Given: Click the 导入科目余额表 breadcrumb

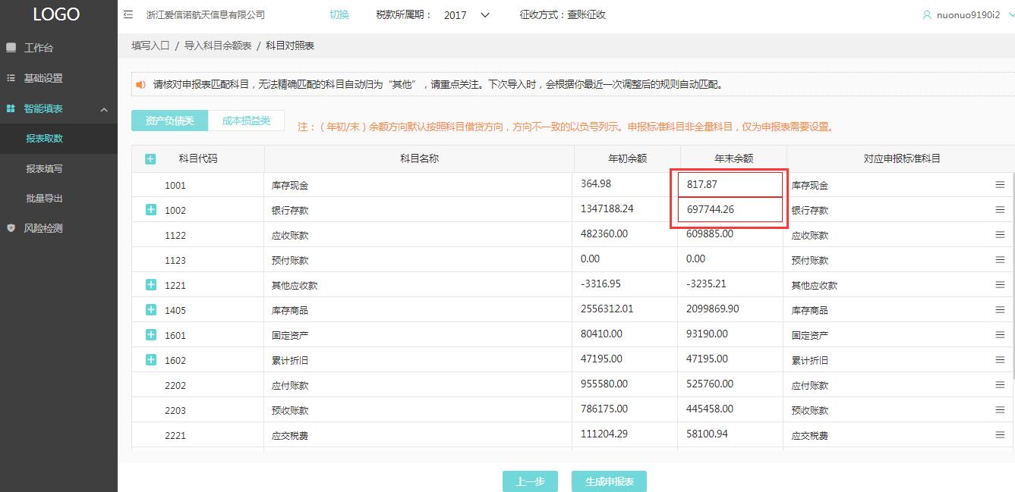Looking at the screenshot, I should (x=218, y=45).
